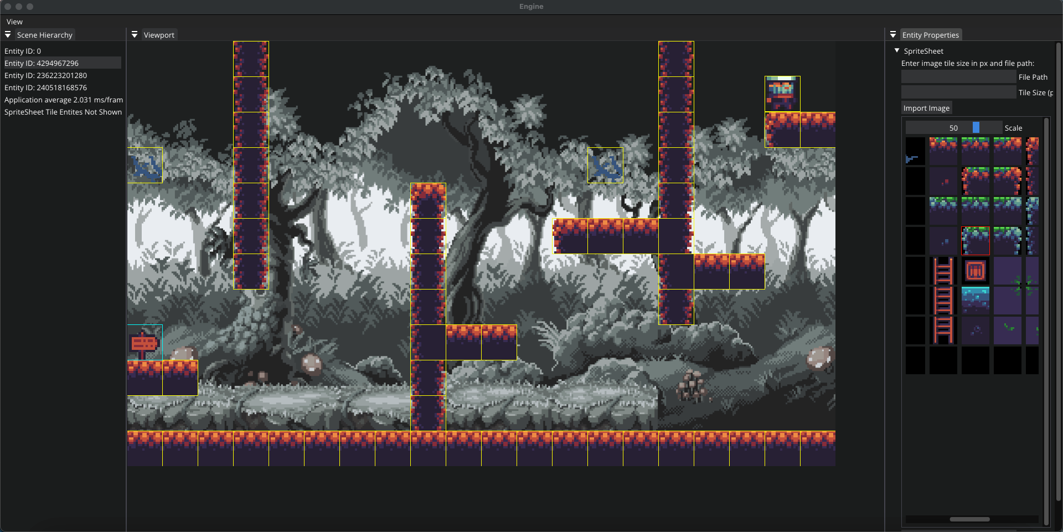Click the Import Image button

926,108
